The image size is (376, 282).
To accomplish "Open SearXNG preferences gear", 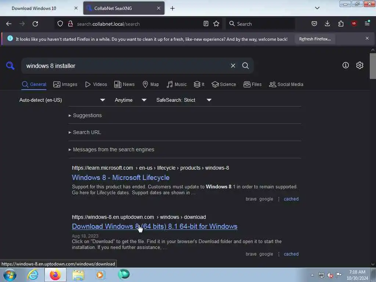I will [x=359, y=65].
